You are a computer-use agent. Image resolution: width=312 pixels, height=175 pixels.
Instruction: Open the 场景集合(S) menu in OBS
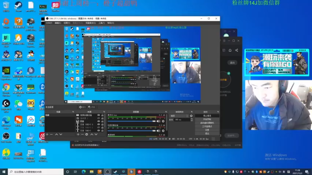point(91,23)
